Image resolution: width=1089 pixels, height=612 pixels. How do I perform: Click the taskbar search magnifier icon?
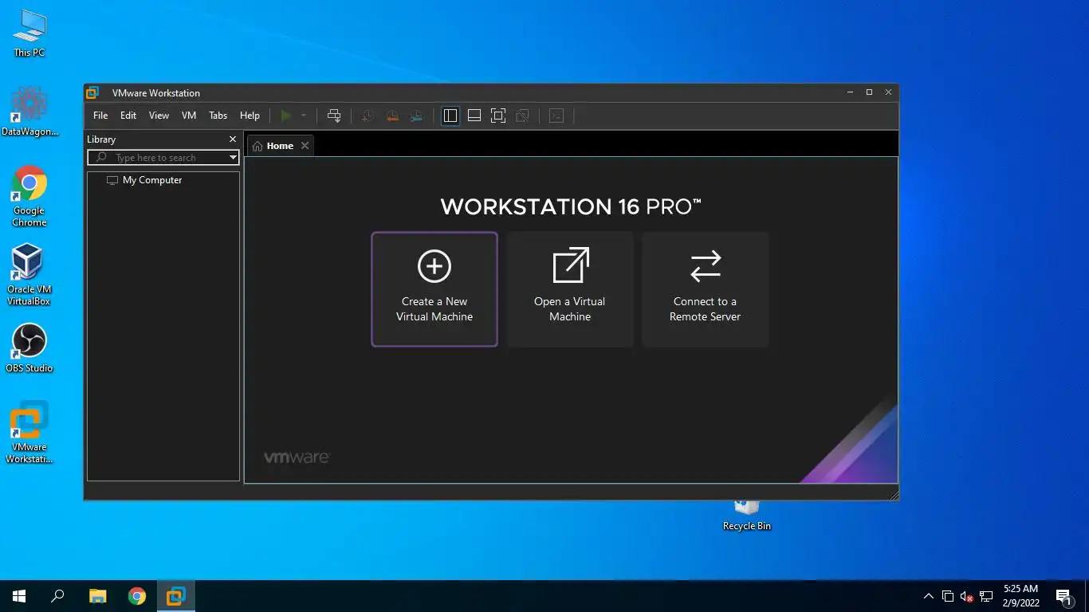click(x=57, y=596)
